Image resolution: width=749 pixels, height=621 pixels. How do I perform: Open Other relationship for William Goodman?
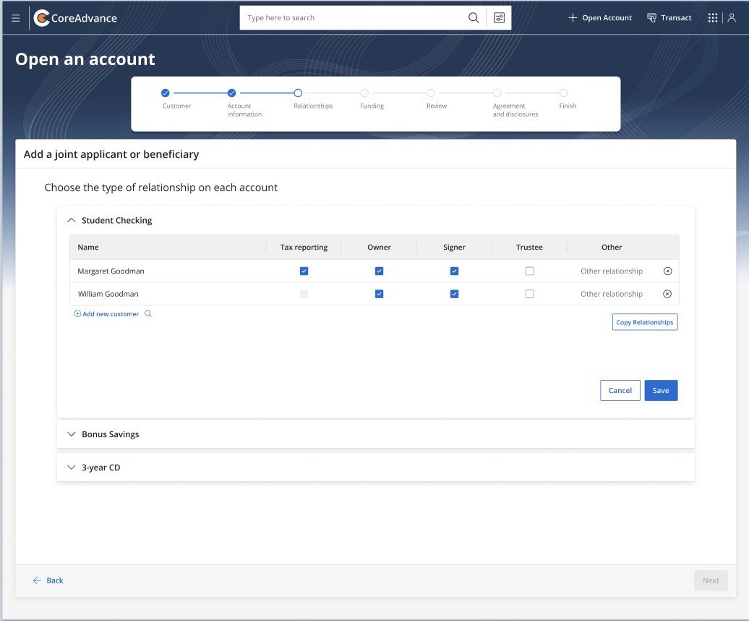[x=612, y=294]
